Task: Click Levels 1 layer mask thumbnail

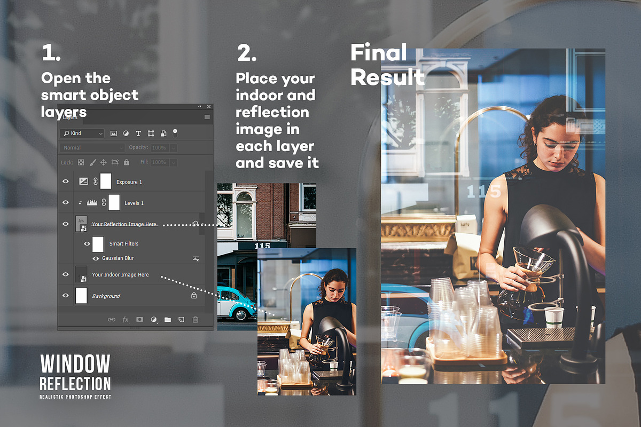Action: click(x=114, y=203)
